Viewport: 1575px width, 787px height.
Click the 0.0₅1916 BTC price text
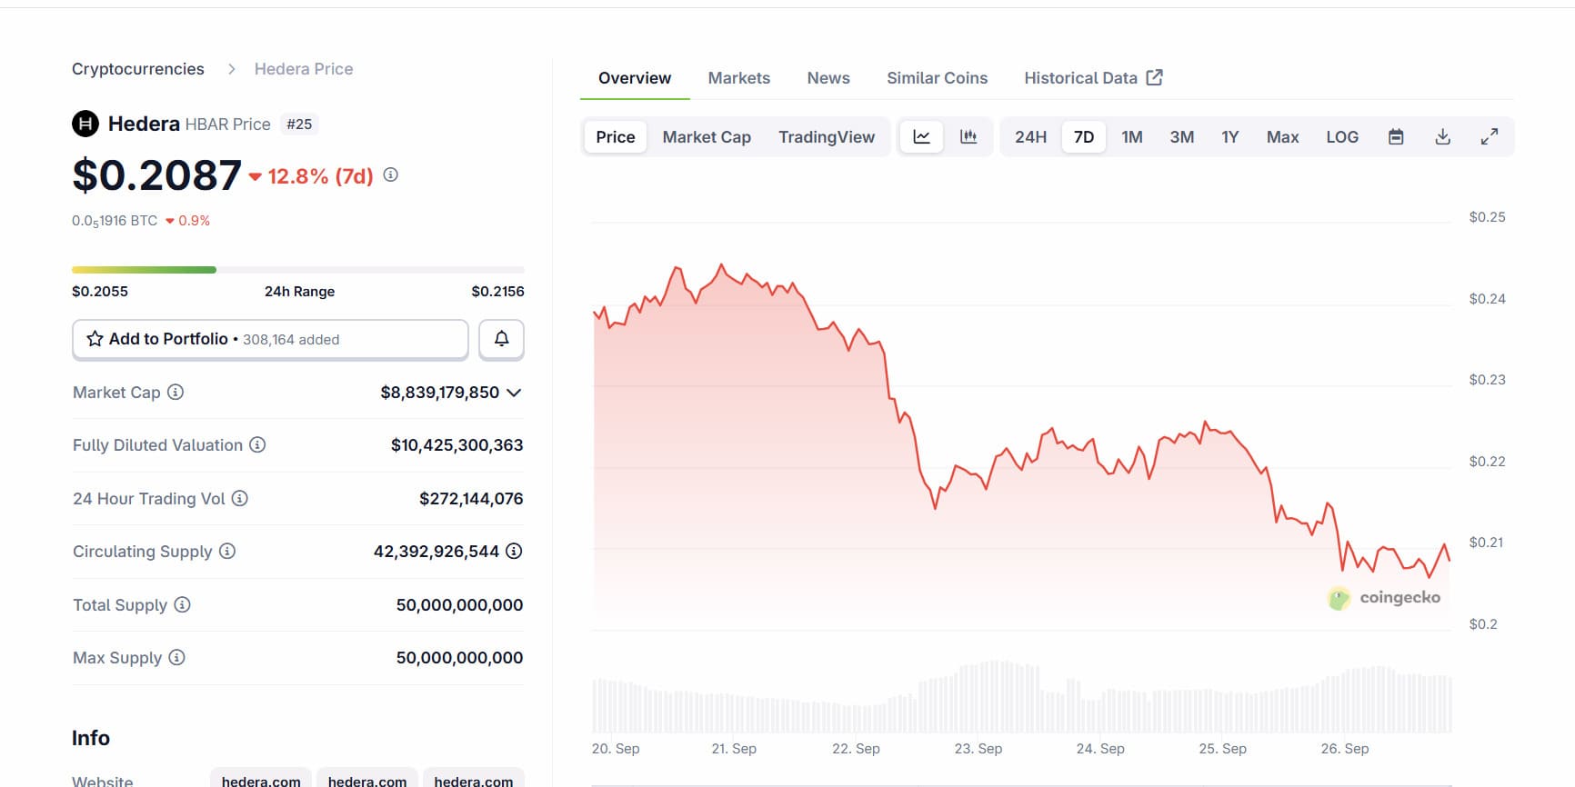click(115, 221)
